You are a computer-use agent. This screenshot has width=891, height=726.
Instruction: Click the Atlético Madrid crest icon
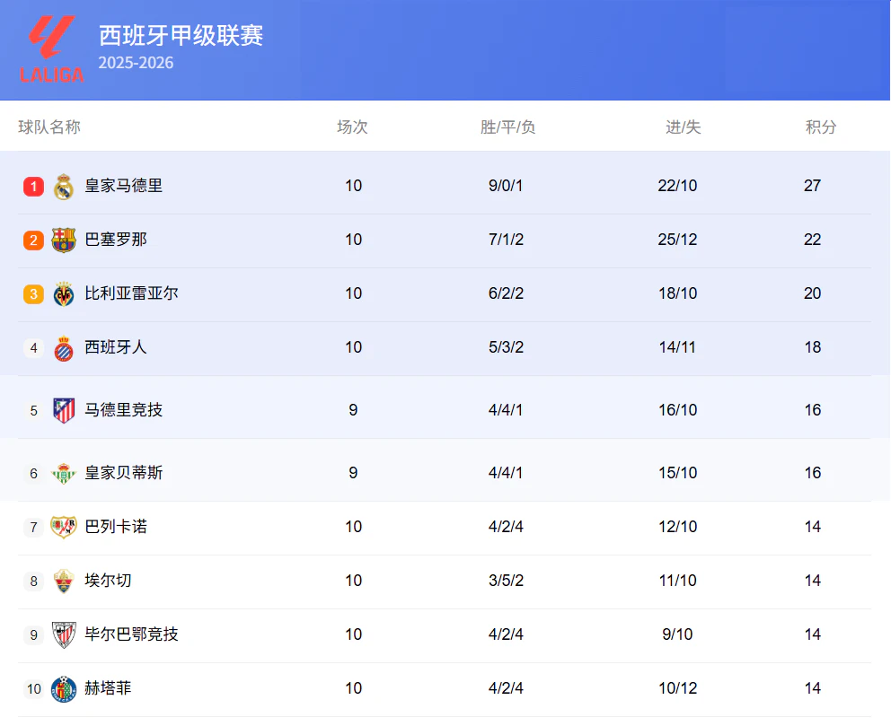point(64,410)
